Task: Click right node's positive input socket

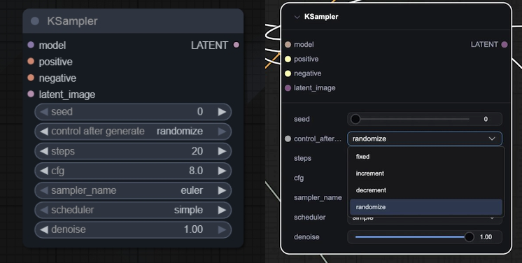Action: pyautogui.click(x=288, y=59)
